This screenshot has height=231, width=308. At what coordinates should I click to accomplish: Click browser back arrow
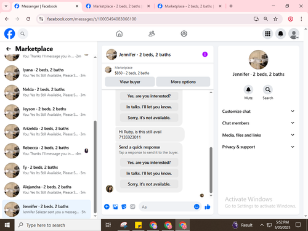pos(7,19)
